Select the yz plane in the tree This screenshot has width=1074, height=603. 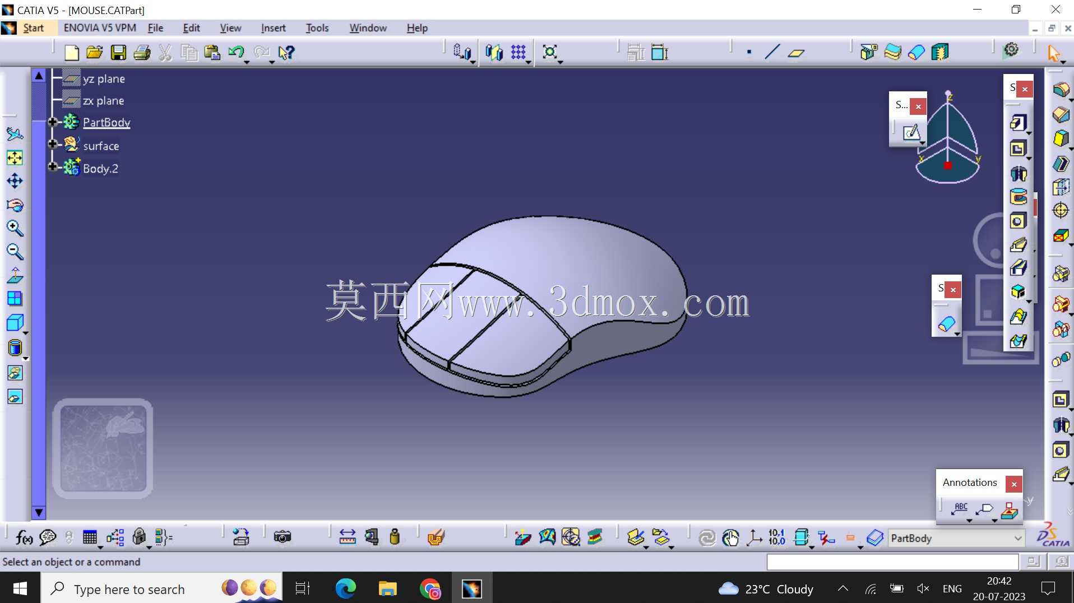click(x=104, y=79)
